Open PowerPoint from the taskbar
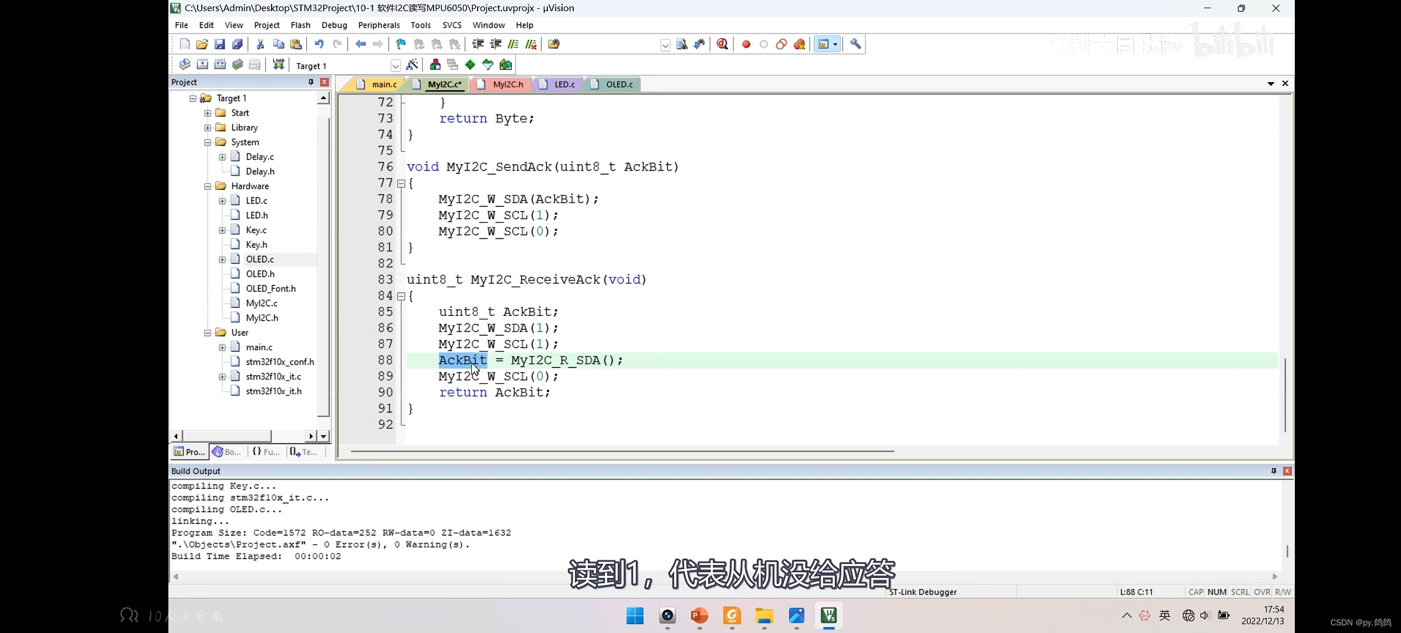 click(699, 616)
